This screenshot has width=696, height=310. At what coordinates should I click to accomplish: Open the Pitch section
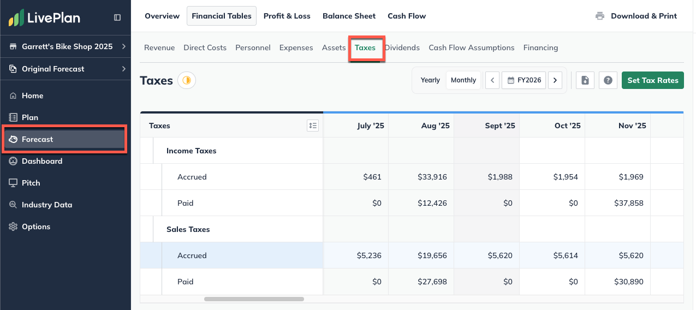[x=31, y=183]
